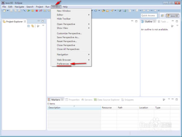
Task: Switch to the Task tab
Action: coord(163,22)
